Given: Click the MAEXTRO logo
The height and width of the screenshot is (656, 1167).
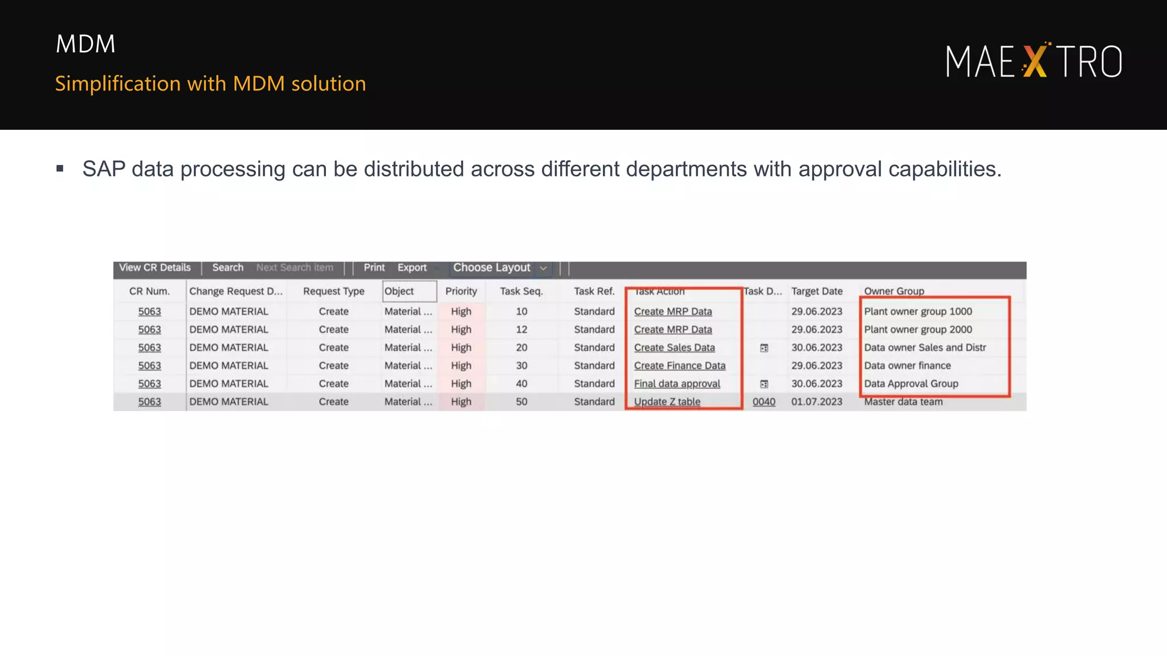Looking at the screenshot, I should (1034, 60).
